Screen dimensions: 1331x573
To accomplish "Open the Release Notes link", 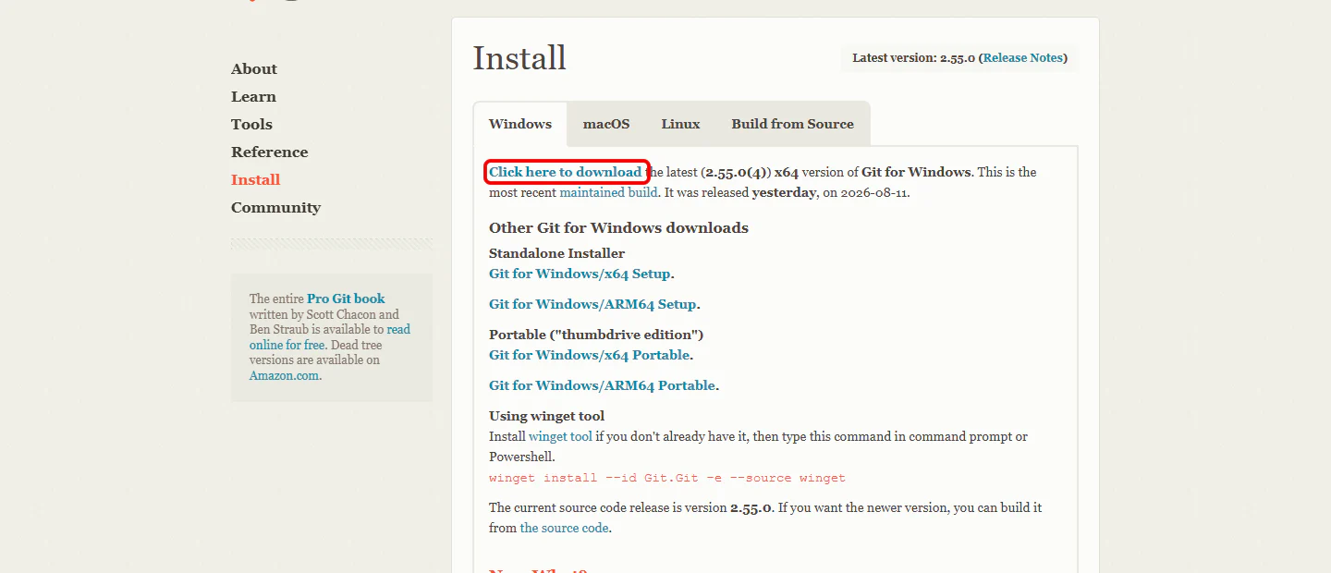I will pos(1023,58).
